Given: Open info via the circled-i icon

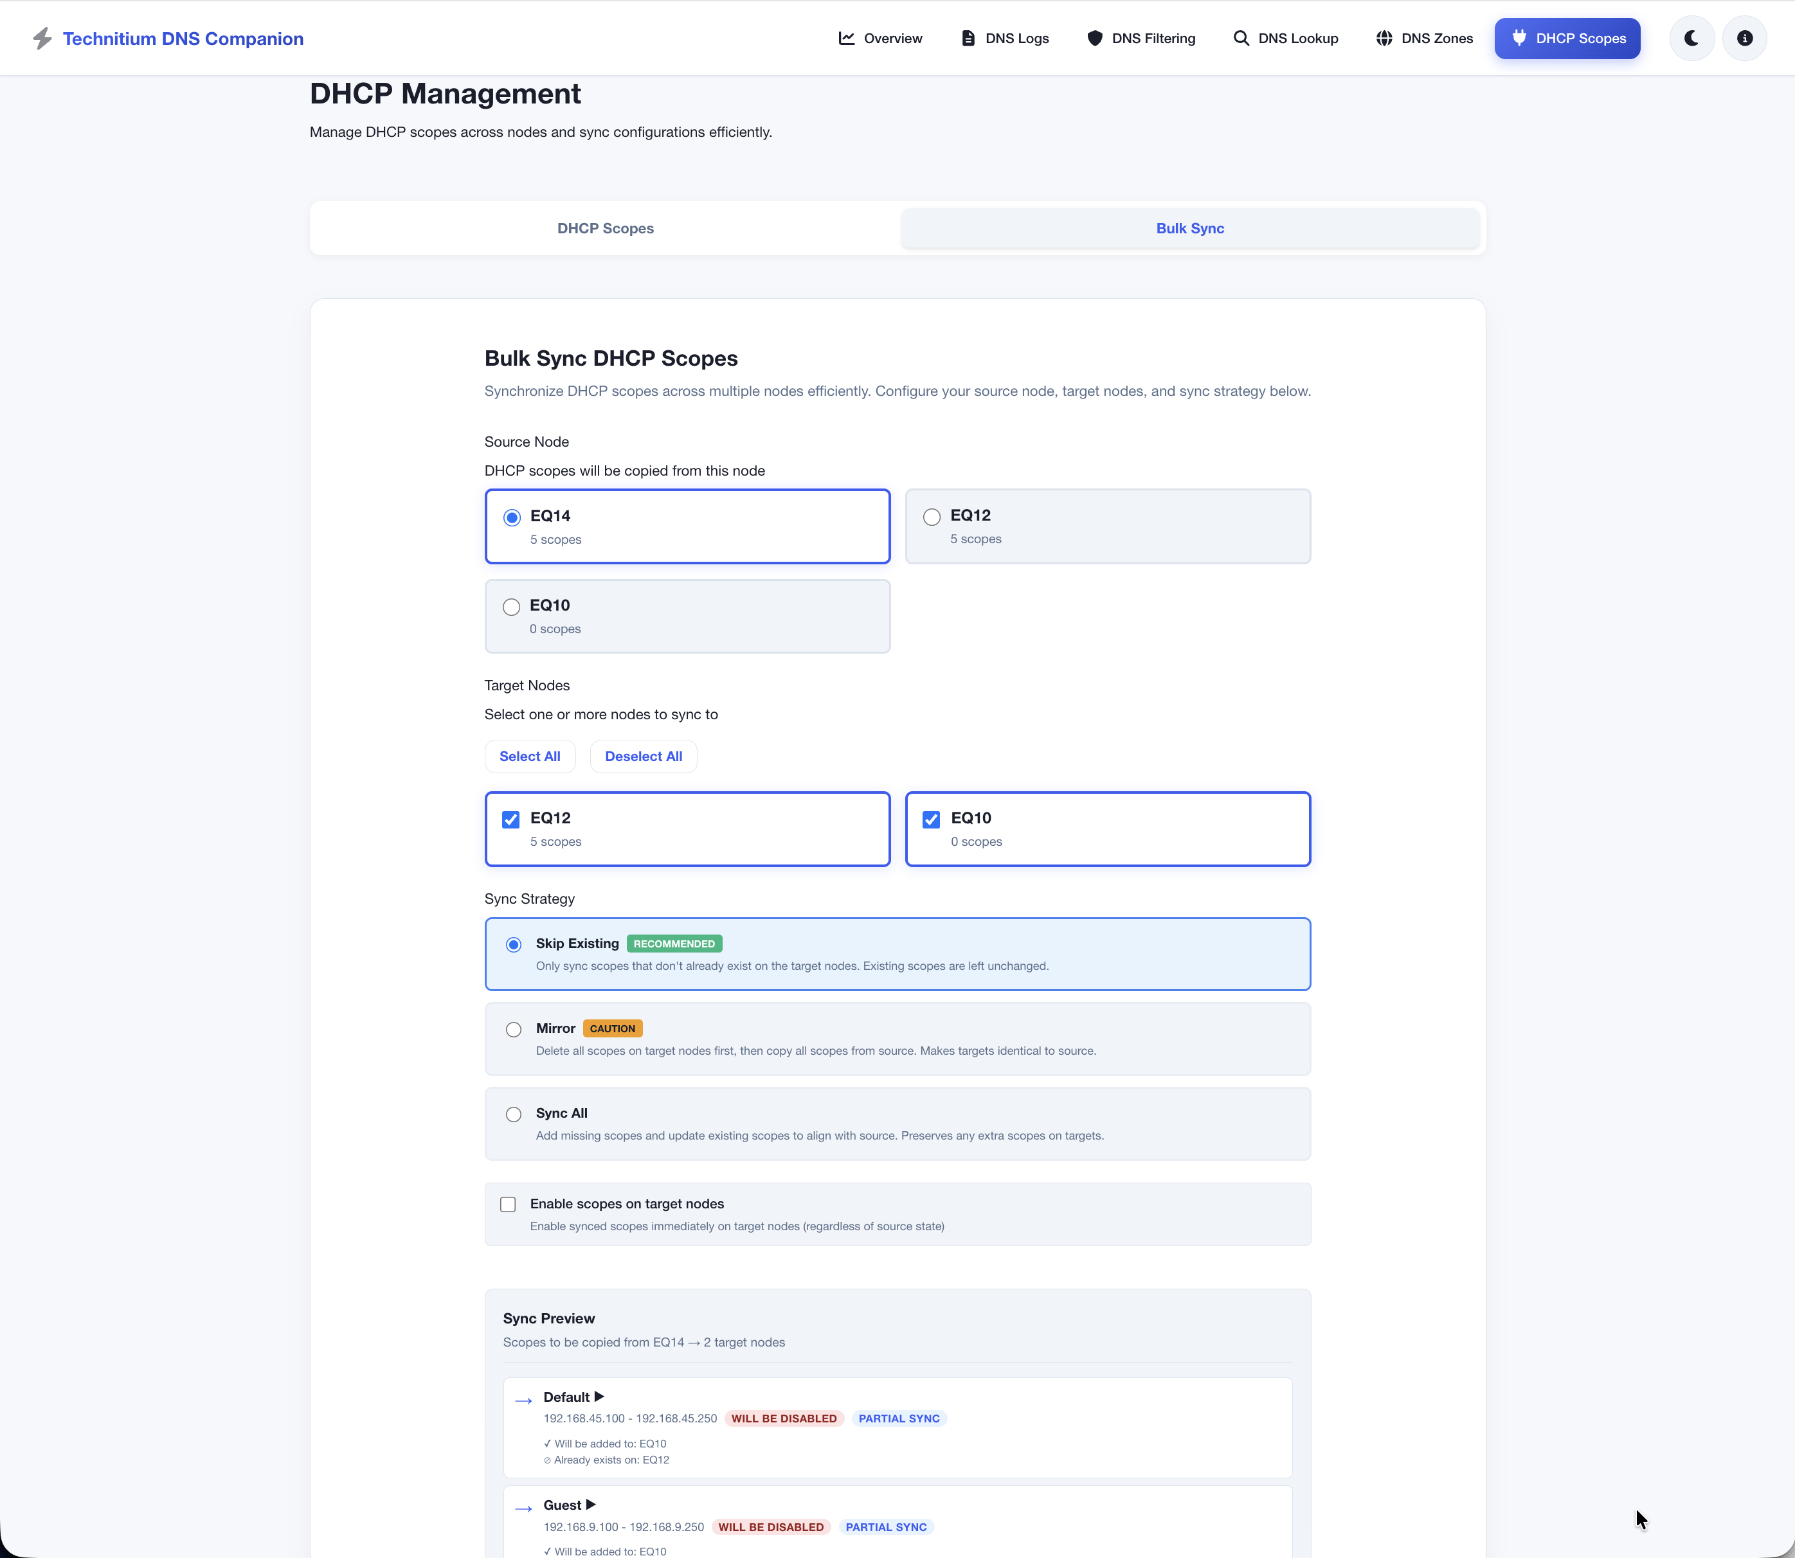Looking at the screenshot, I should 1744,37.
